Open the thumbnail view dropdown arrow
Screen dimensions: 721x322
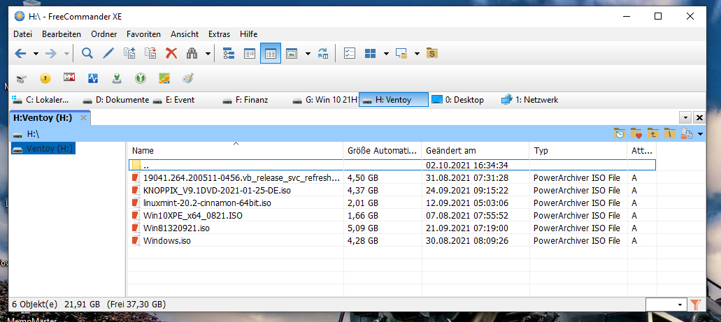(x=308, y=54)
